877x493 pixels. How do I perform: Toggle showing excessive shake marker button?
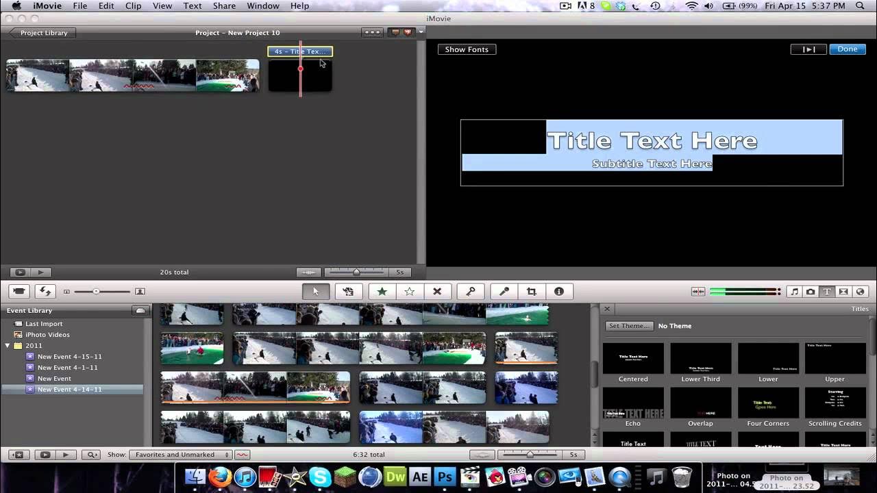pos(242,455)
